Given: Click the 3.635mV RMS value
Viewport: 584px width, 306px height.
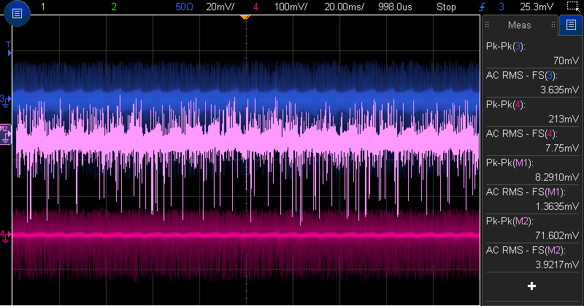Looking at the screenshot, I should pos(560,90).
